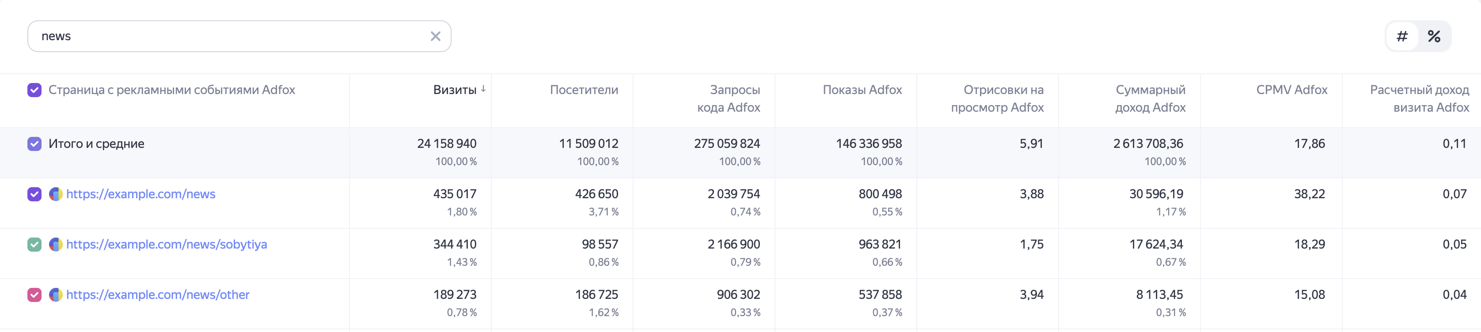Sort by CPMV Adfox column header
1481x332 pixels.
pyautogui.click(x=1292, y=90)
